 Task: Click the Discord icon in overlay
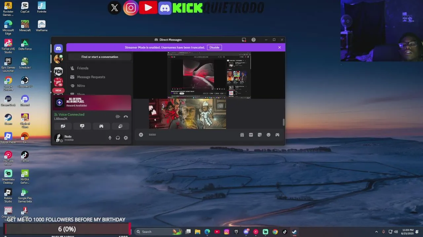(165, 8)
